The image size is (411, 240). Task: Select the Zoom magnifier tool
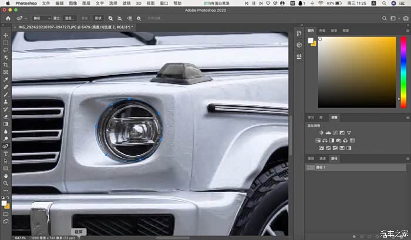[6, 183]
